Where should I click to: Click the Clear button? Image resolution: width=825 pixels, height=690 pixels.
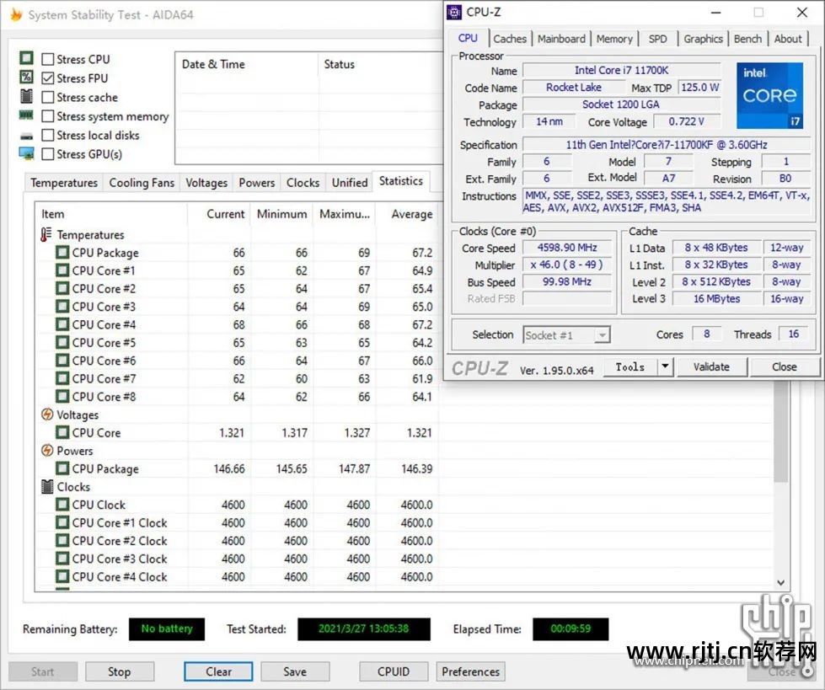[x=218, y=671]
